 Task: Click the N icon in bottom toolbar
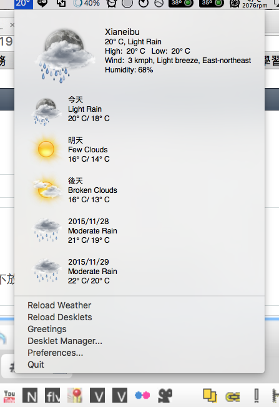pyautogui.click(x=30, y=395)
